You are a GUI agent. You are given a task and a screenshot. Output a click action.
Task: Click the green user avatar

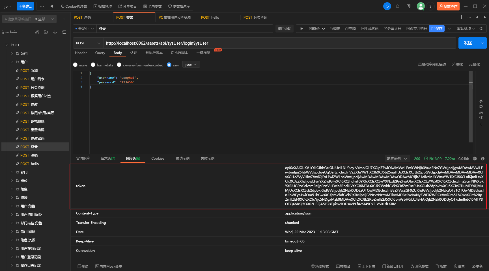(x=421, y=6)
